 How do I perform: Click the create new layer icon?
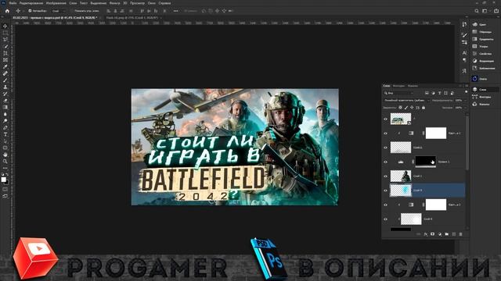[454, 234]
